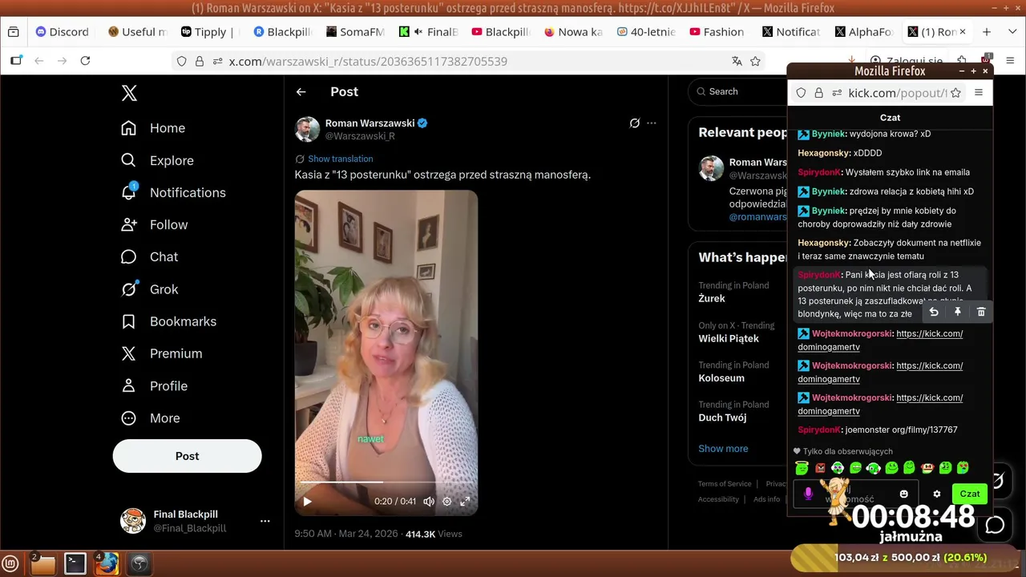Open the Kick popout hamburger menu

979,93
